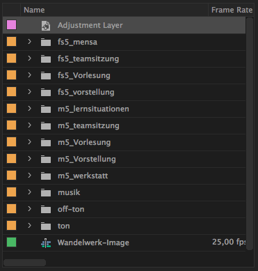258x271 pixels.
Task: Click the fs5_mensa bin folder icon
Action: pyautogui.click(x=46, y=42)
